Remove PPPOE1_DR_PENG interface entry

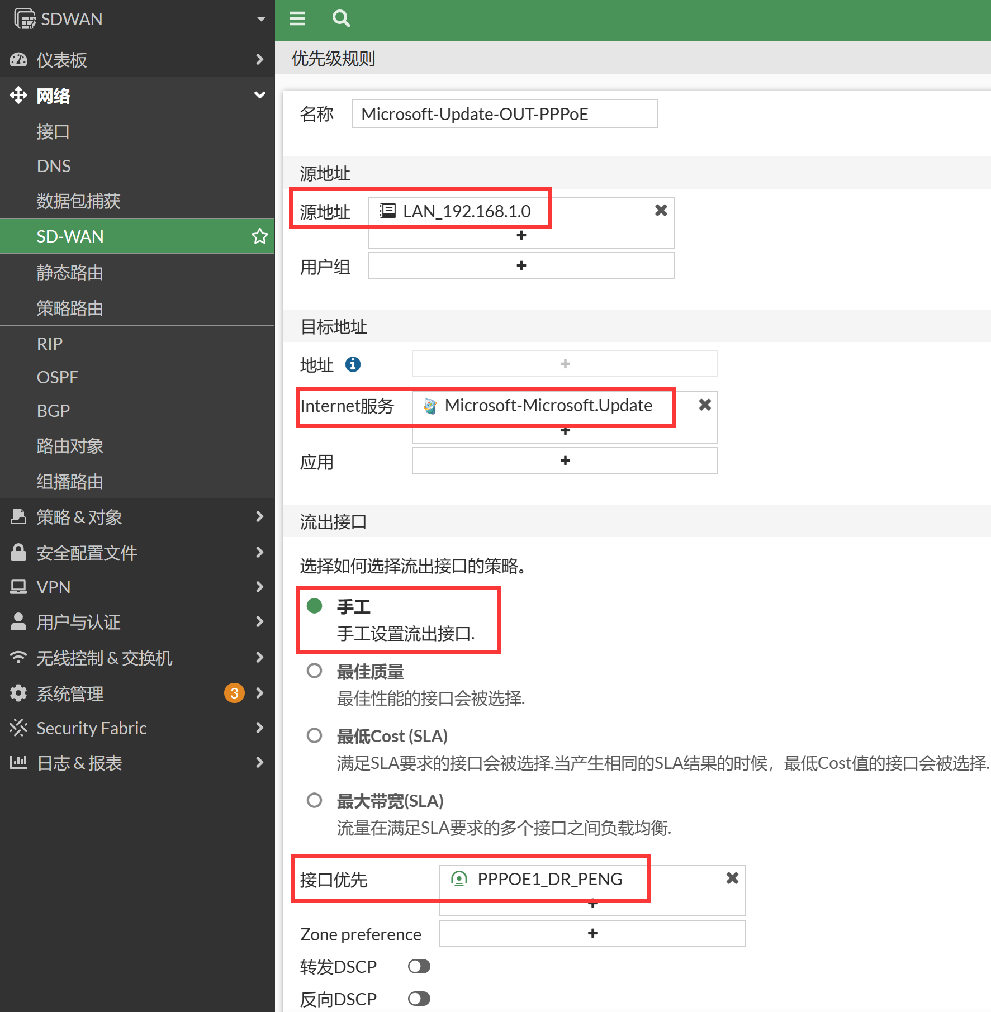coord(732,878)
